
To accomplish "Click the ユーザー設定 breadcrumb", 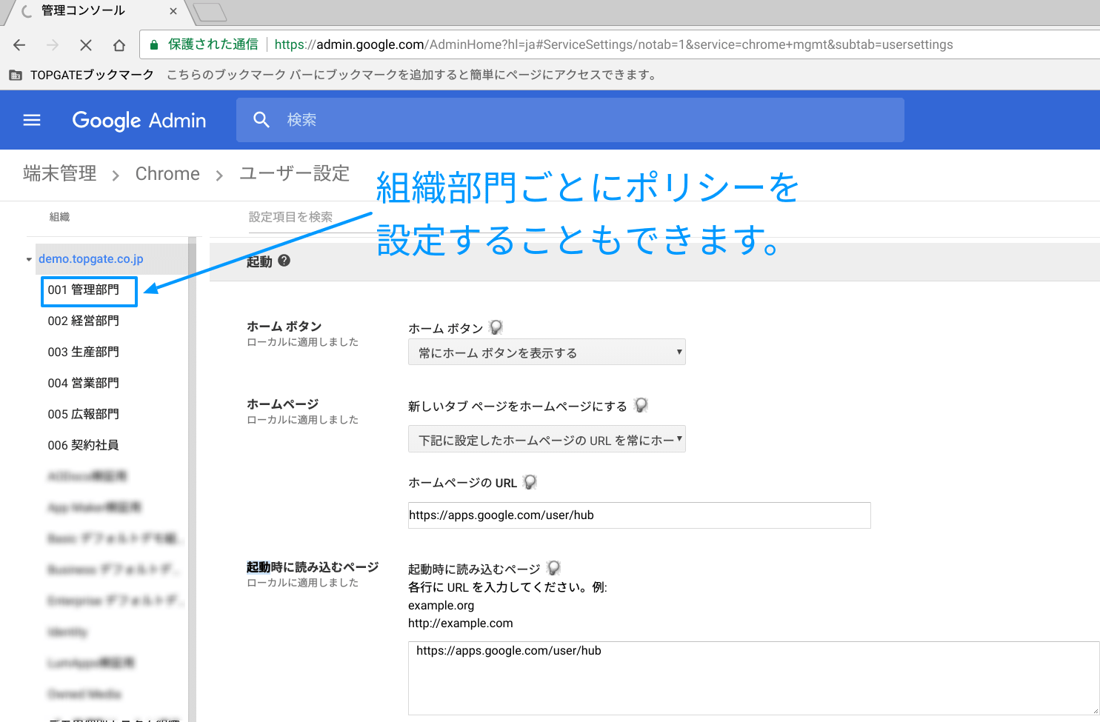I will 294,173.
